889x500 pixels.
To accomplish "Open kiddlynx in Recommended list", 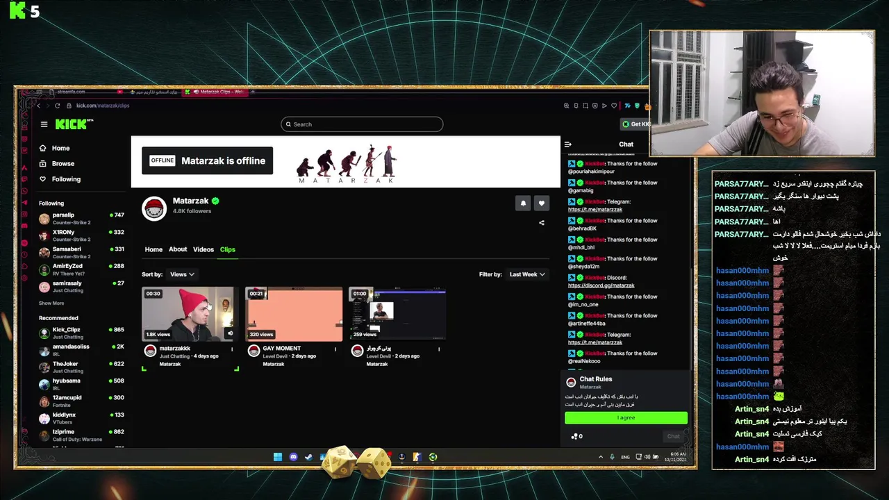I will point(81,417).
